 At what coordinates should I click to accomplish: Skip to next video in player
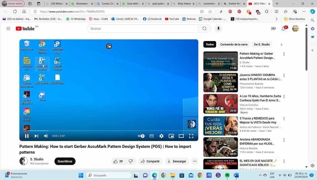pos(36,136)
